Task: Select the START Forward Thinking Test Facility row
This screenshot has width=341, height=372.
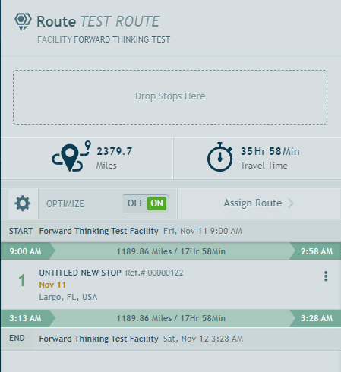Action: (x=171, y=231)
